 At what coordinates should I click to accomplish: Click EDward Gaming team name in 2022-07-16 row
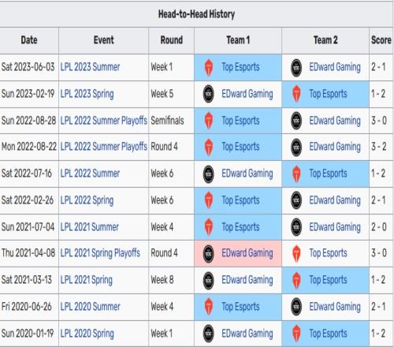coord(247,173)
